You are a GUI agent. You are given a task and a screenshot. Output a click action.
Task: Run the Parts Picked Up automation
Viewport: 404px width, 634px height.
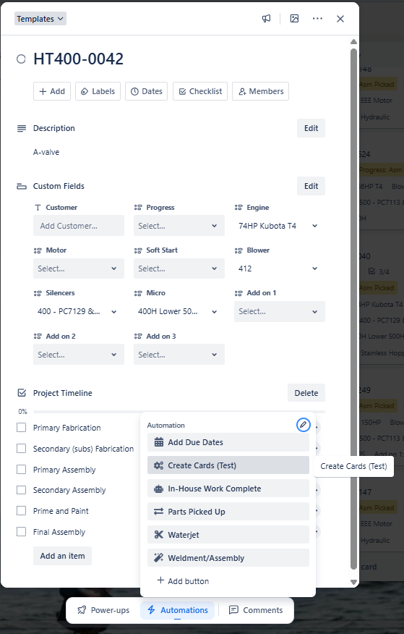pyautogui.click(x=228, y=512)
